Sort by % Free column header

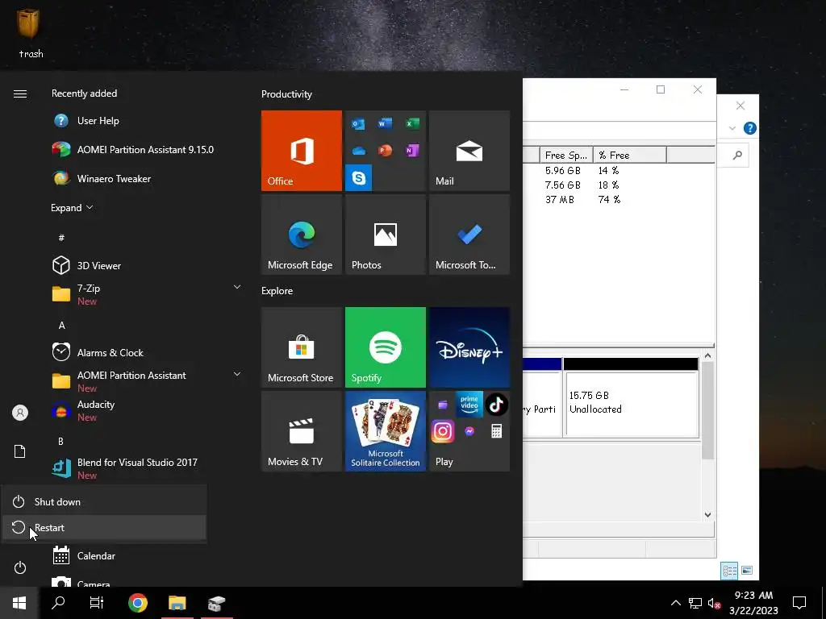630,156
